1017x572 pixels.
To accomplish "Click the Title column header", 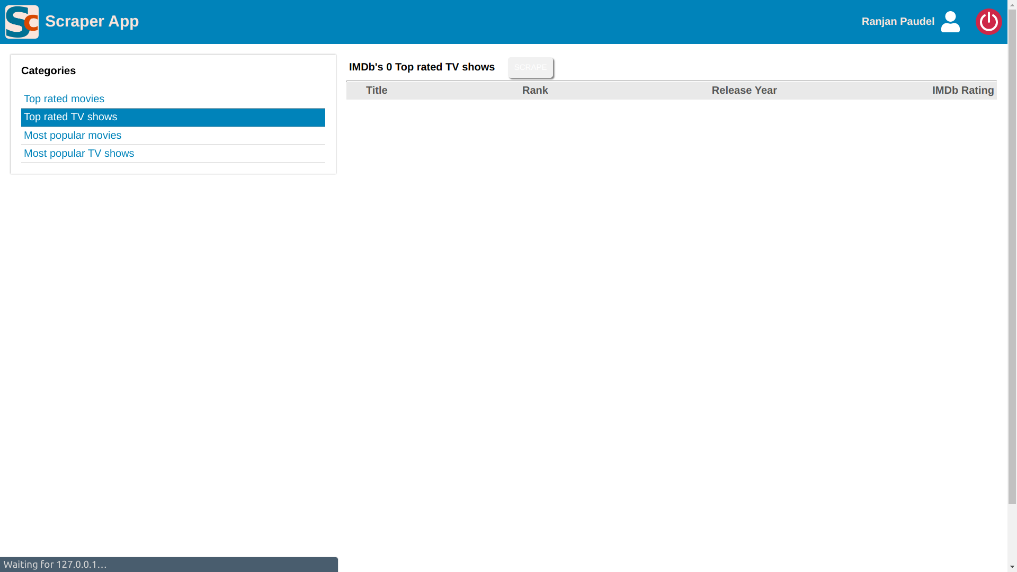I will coord(377,91).
